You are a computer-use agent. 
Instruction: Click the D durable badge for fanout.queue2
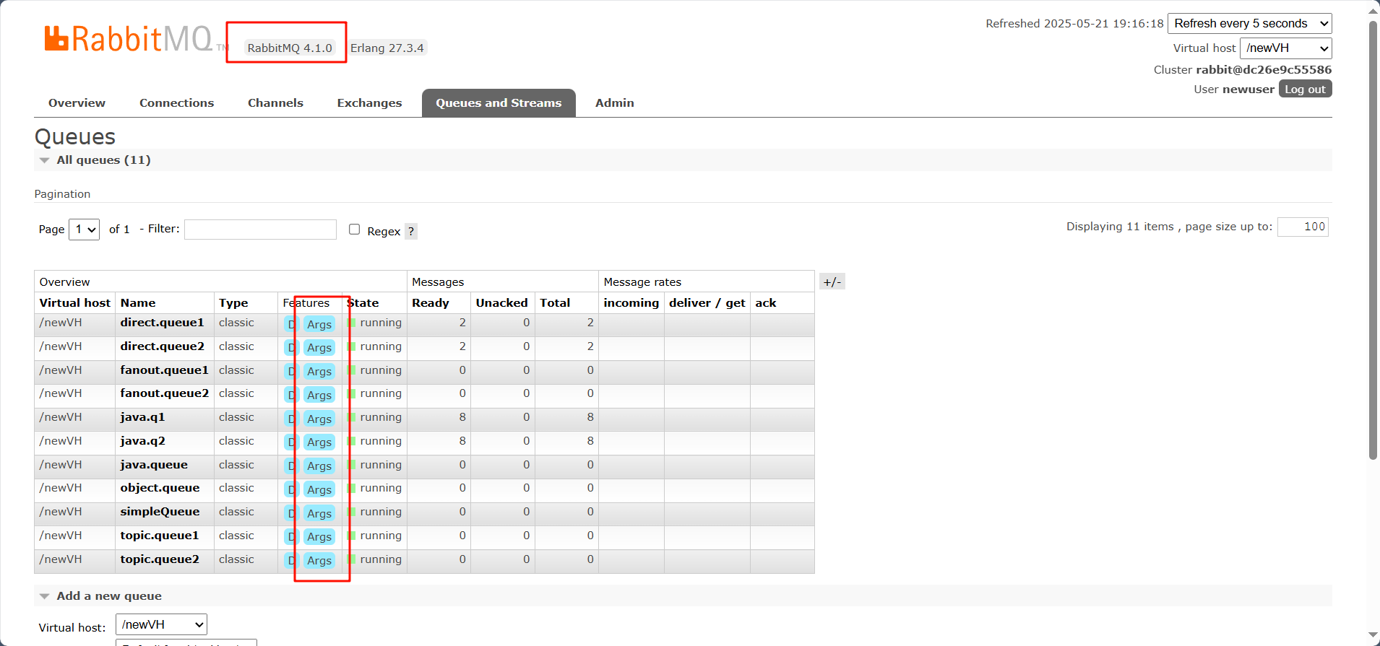[x=291, y=396]
